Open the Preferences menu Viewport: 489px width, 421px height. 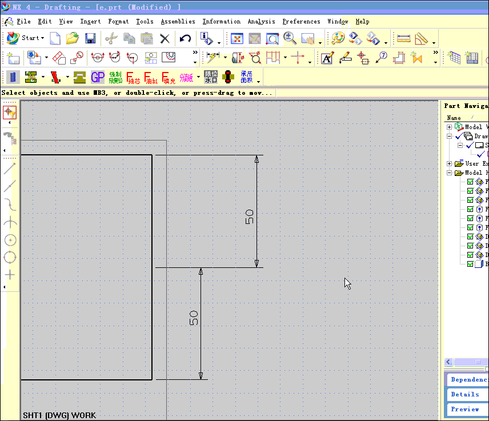(x=301, y=22)
